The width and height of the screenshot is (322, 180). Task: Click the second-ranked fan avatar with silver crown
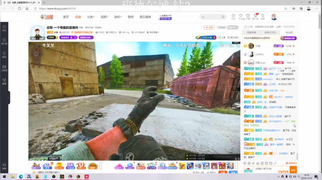251,54
